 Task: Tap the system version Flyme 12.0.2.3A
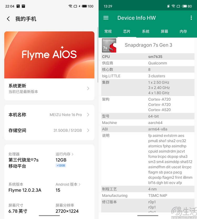[x=25, y=190]
